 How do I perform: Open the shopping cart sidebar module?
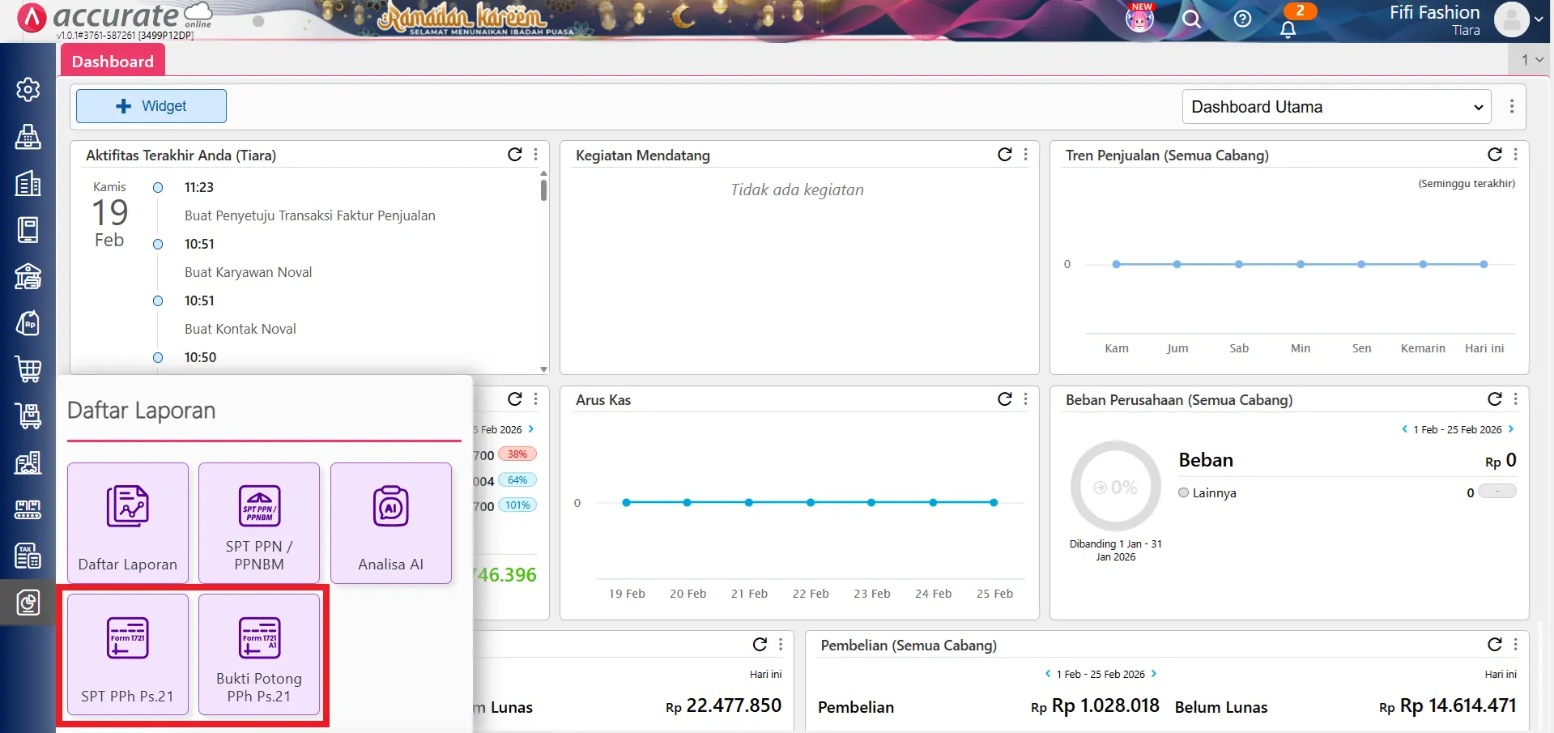(28, 369)
